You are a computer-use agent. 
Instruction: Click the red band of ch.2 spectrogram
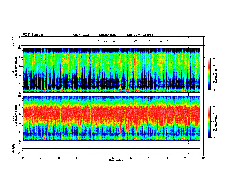click(112, 114)
